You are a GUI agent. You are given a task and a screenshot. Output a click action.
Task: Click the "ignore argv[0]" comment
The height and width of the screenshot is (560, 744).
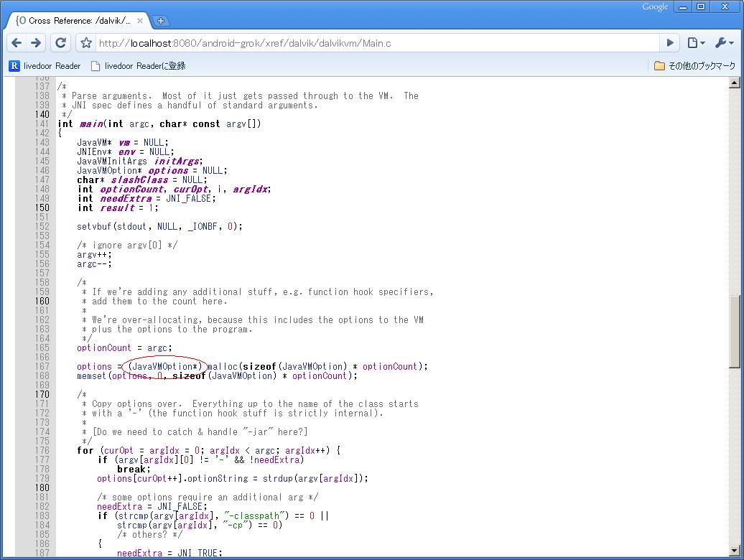127,245
